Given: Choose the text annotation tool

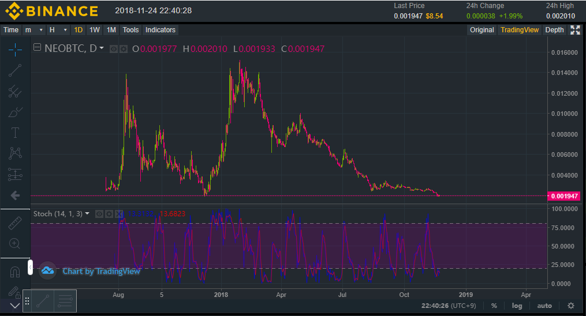Looking at the screenshot, I should pyautogui.click(x=15, y=133).
